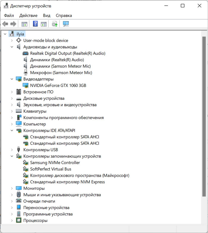208x233 pixels.
Task: Collapse Контроллеры IDE ATA/ATAPI category
Action: (x=12, y=131)
